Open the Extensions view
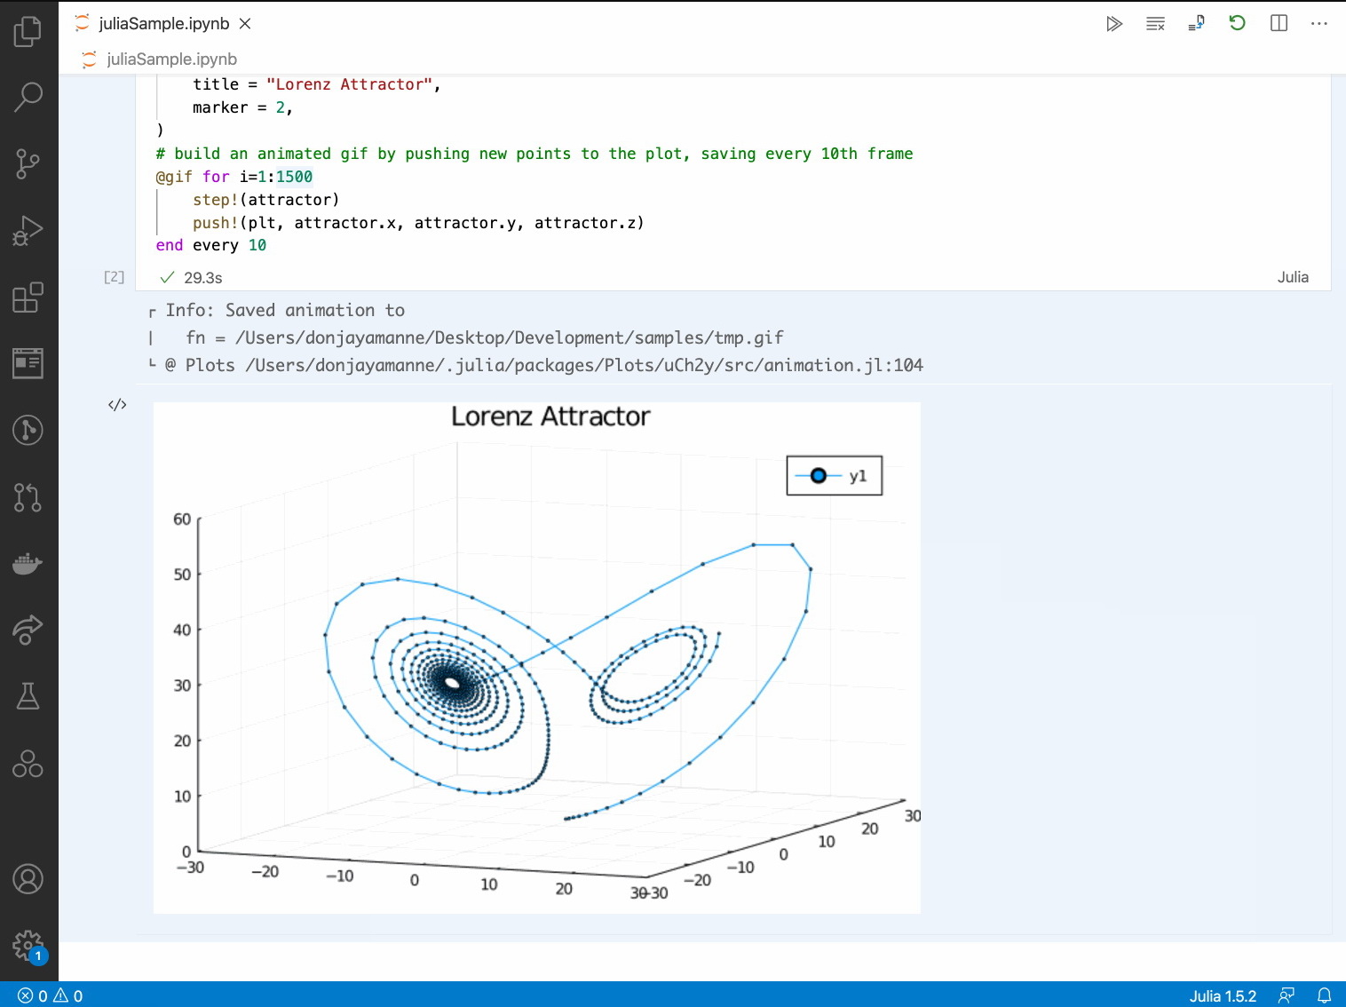 (x=28, y=297)
